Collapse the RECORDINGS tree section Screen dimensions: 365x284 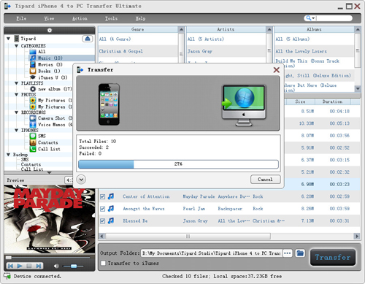click(x=16, y=112)
